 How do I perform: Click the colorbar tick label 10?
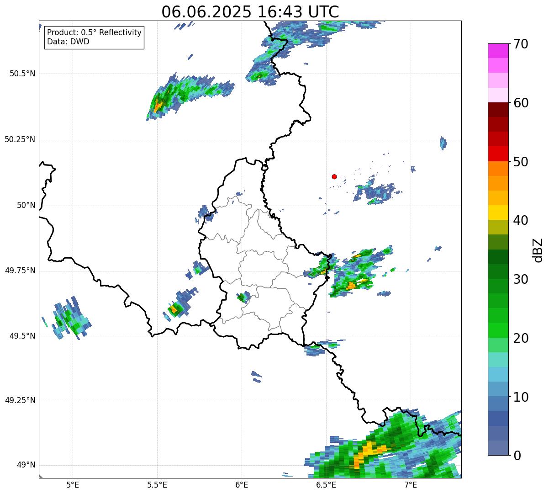[521, 397]
